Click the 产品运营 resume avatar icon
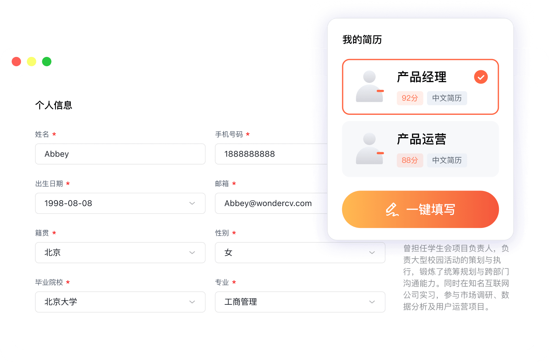This screenshot has width=549, height=362. pos(370,148)
